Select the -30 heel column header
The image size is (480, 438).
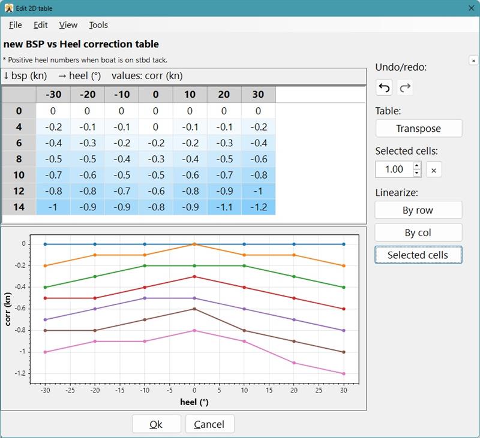[x=53, y=95]
